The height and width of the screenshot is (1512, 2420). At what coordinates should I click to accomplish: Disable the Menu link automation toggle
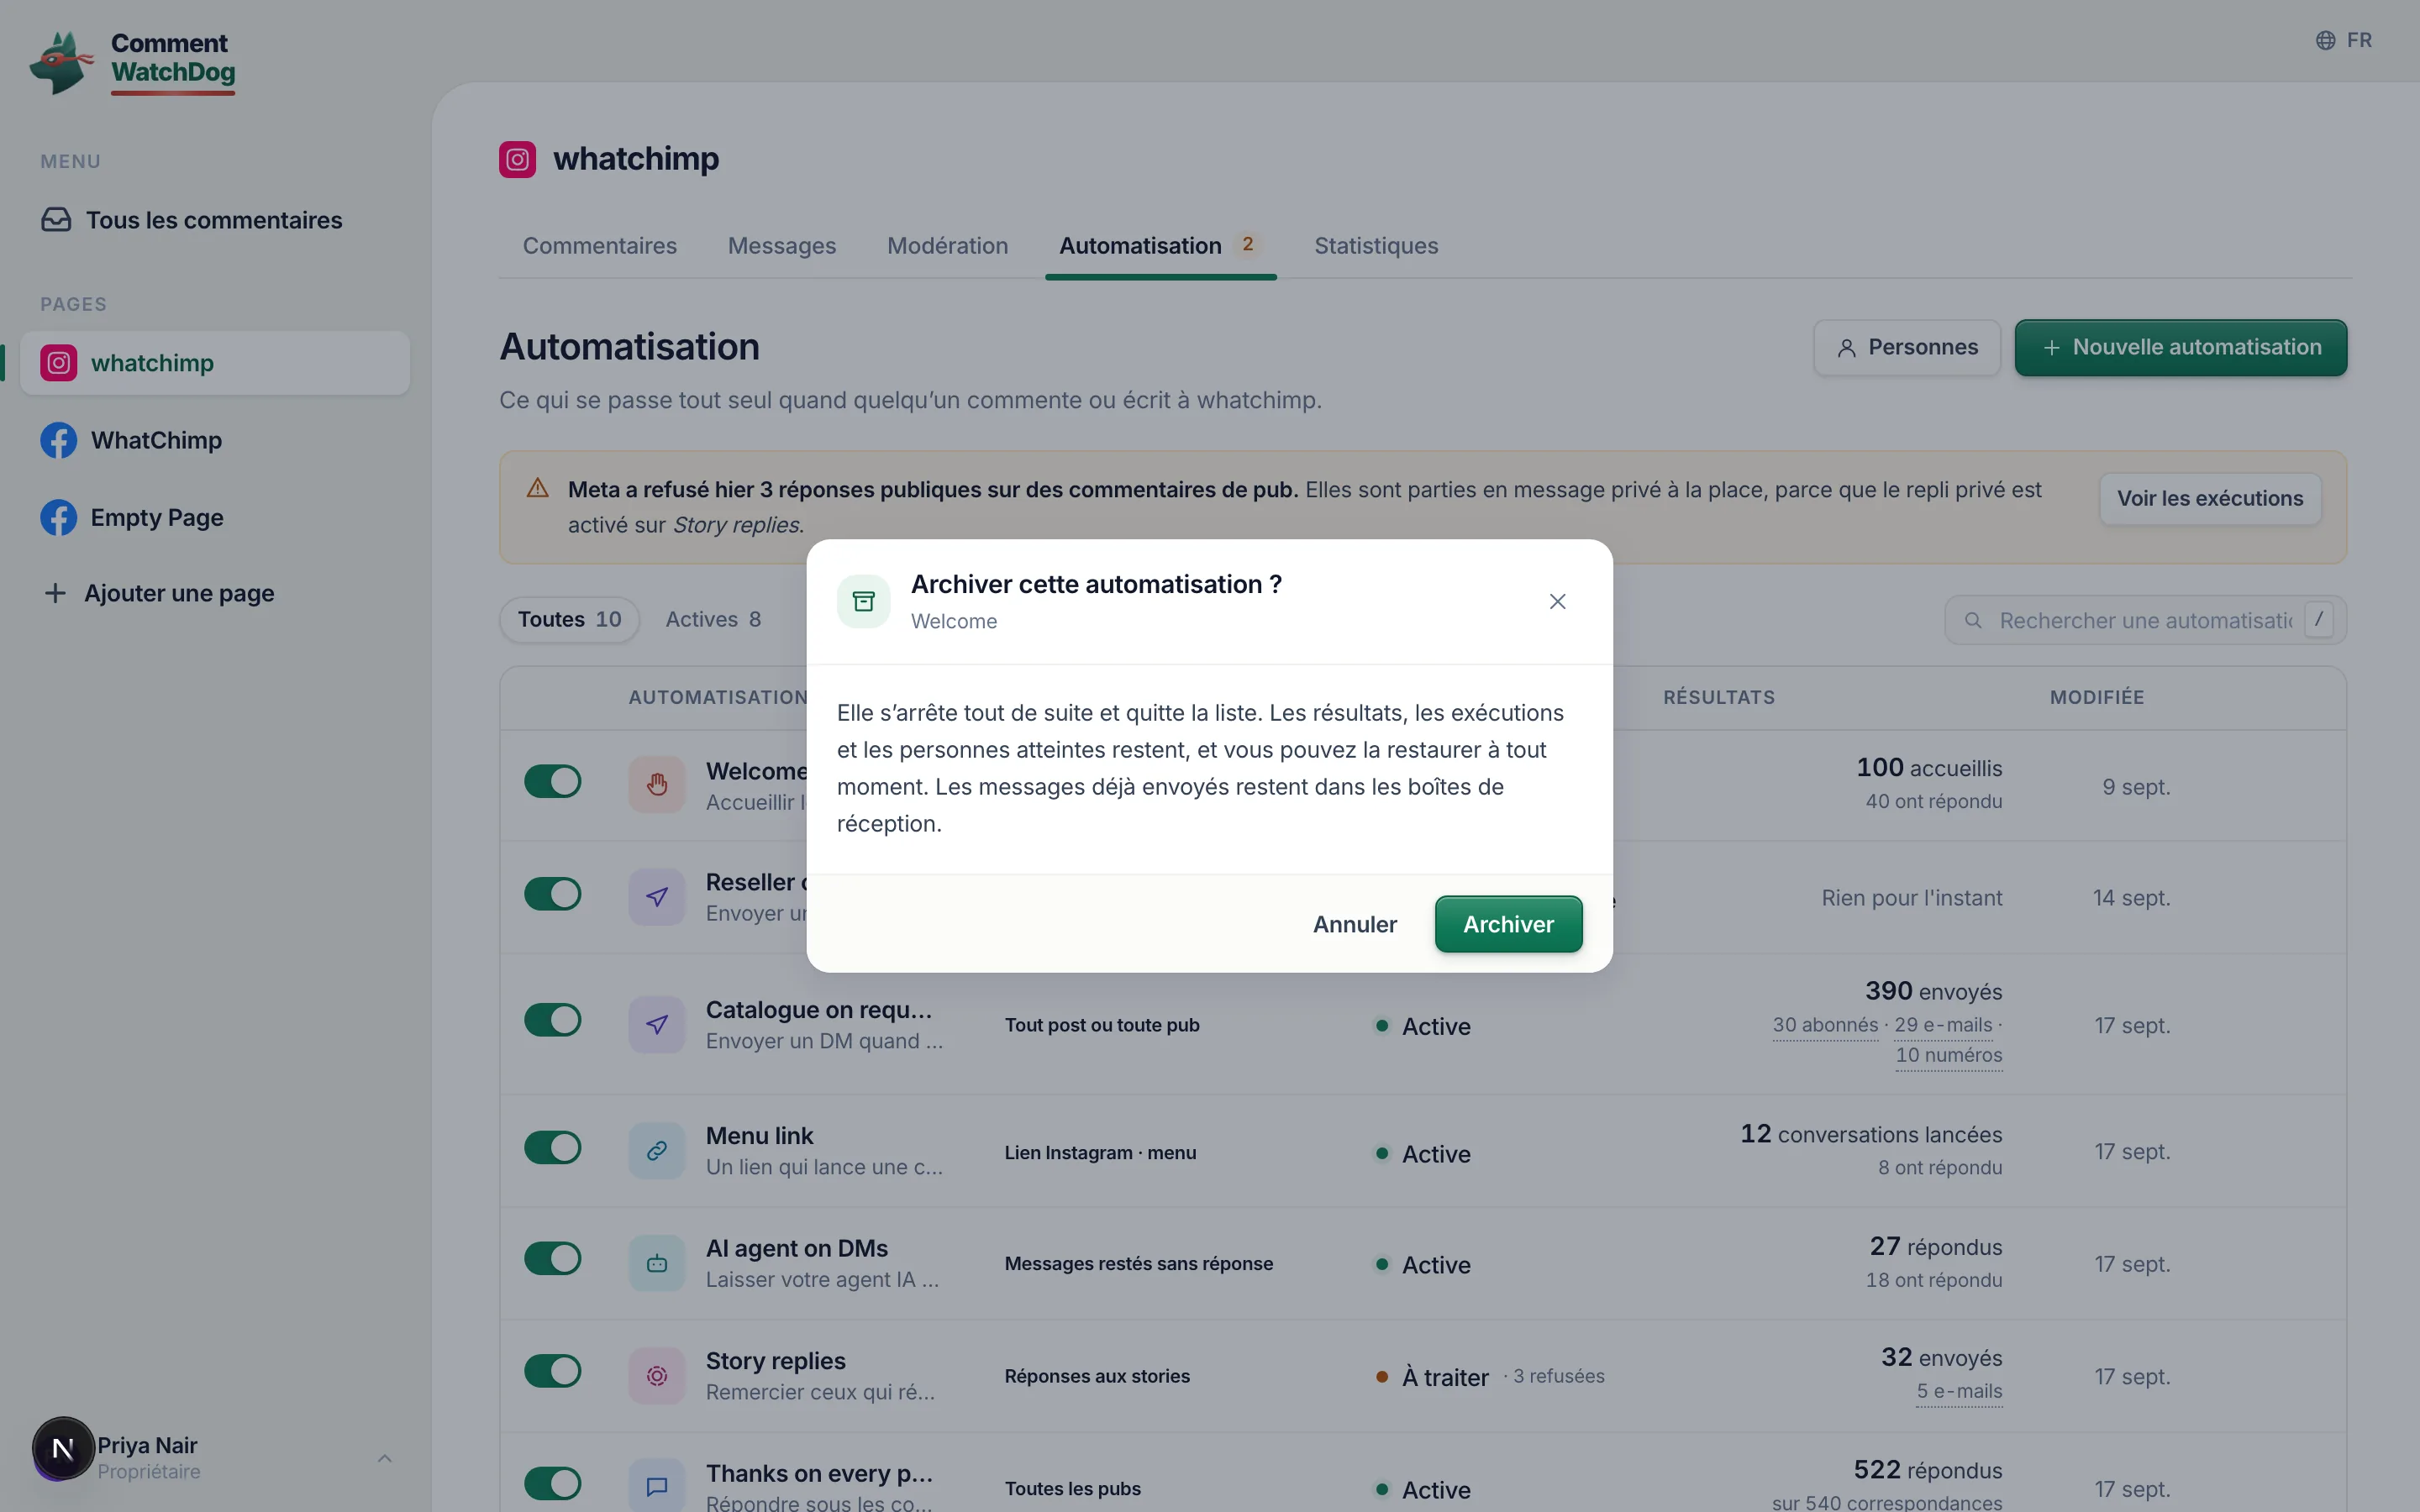[x=552, y=1148]
